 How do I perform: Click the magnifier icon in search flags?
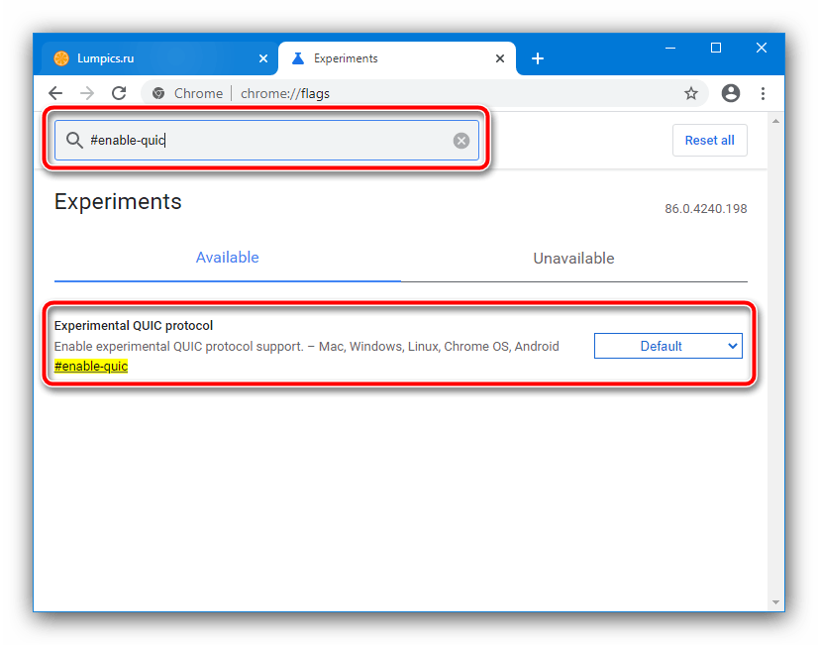click(x=74, y=141)
